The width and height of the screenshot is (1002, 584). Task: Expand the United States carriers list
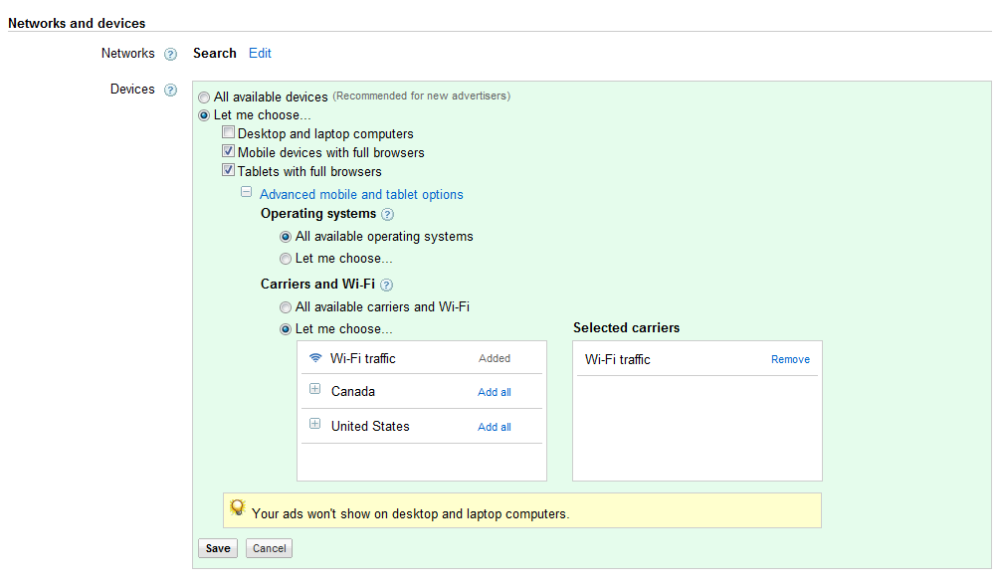(314, 425)
